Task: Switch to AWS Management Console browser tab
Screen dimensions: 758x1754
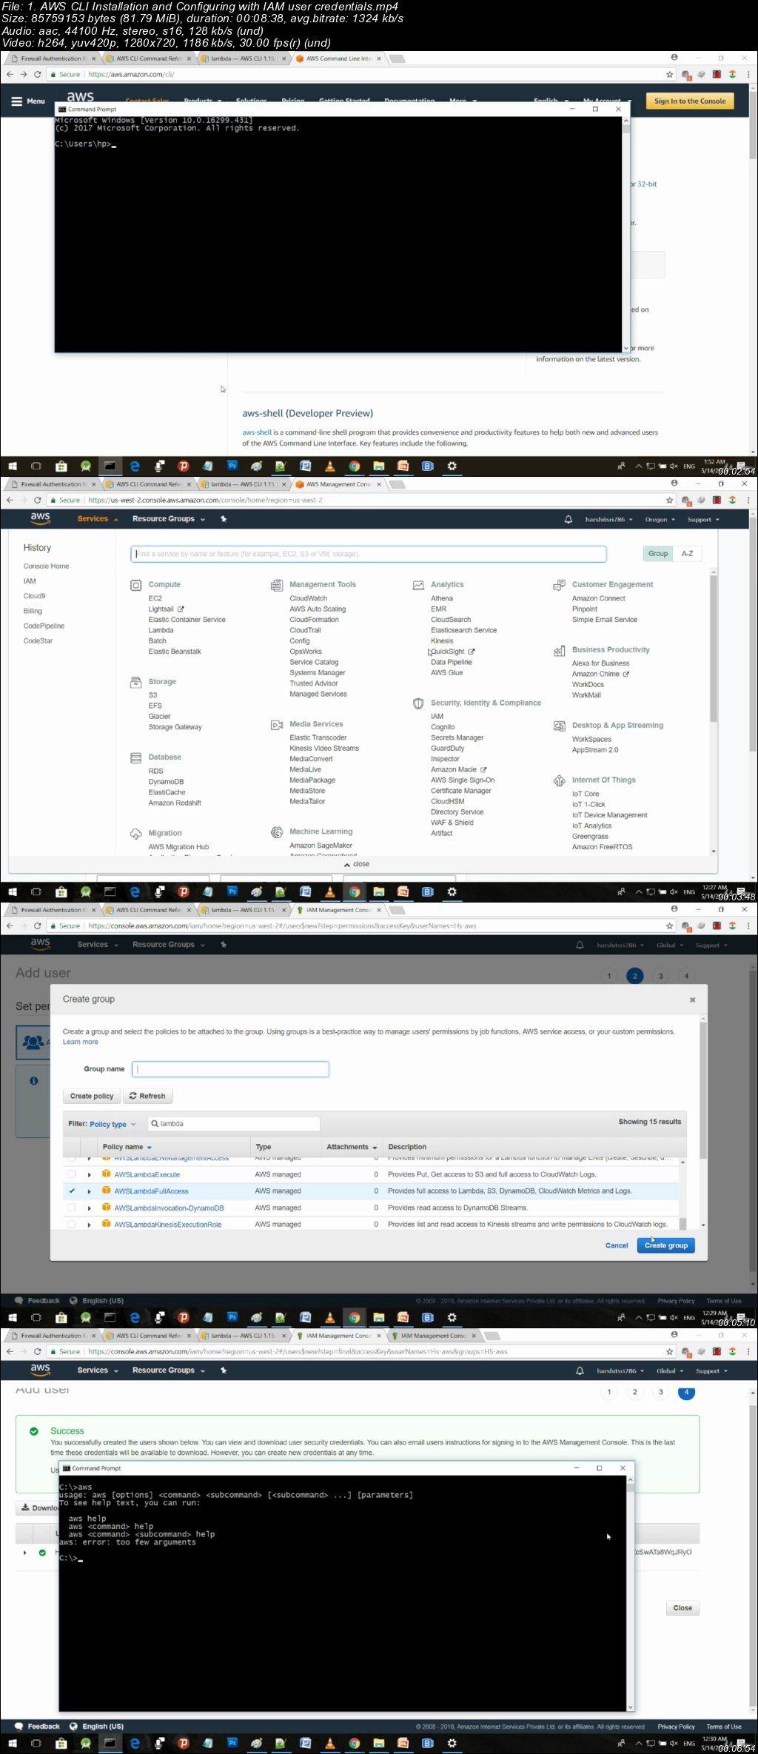Action: (x=339, y=484)
